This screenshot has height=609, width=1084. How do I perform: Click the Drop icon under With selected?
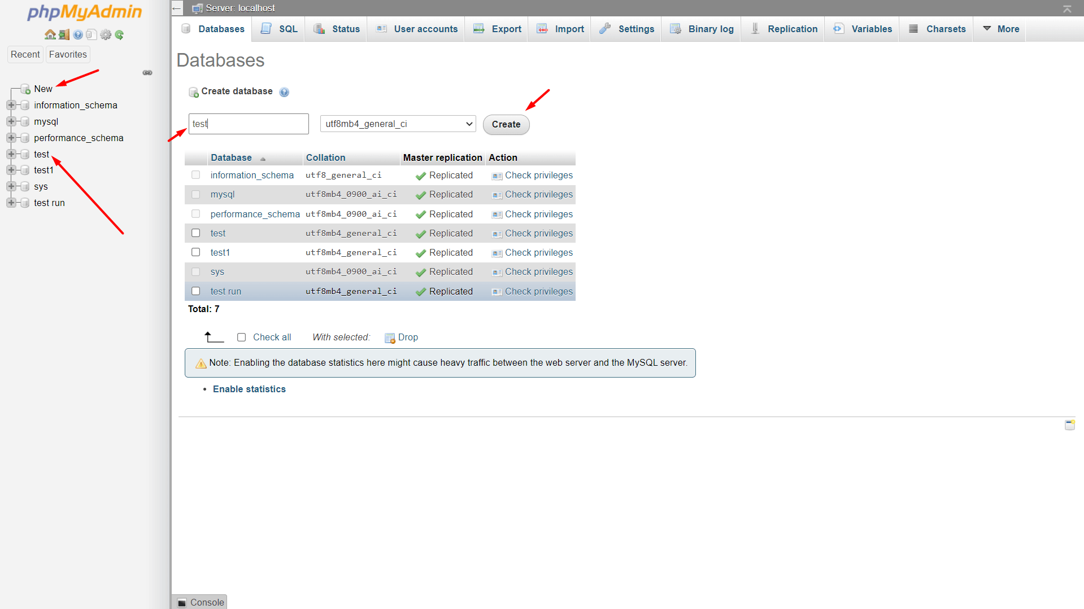tap(390, 338)
